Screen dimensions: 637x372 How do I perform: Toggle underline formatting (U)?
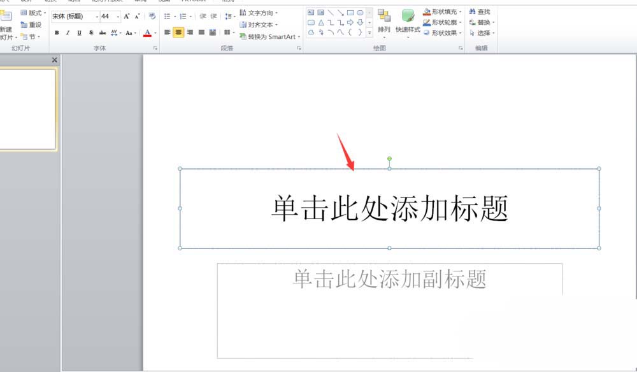[79, 33]
